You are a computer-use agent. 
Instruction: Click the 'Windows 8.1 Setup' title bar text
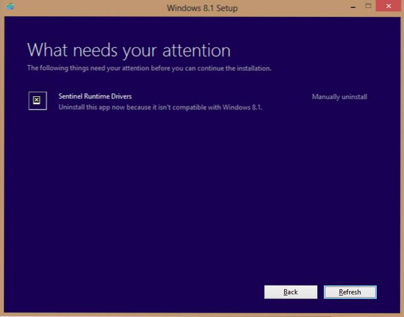point(202,8)
